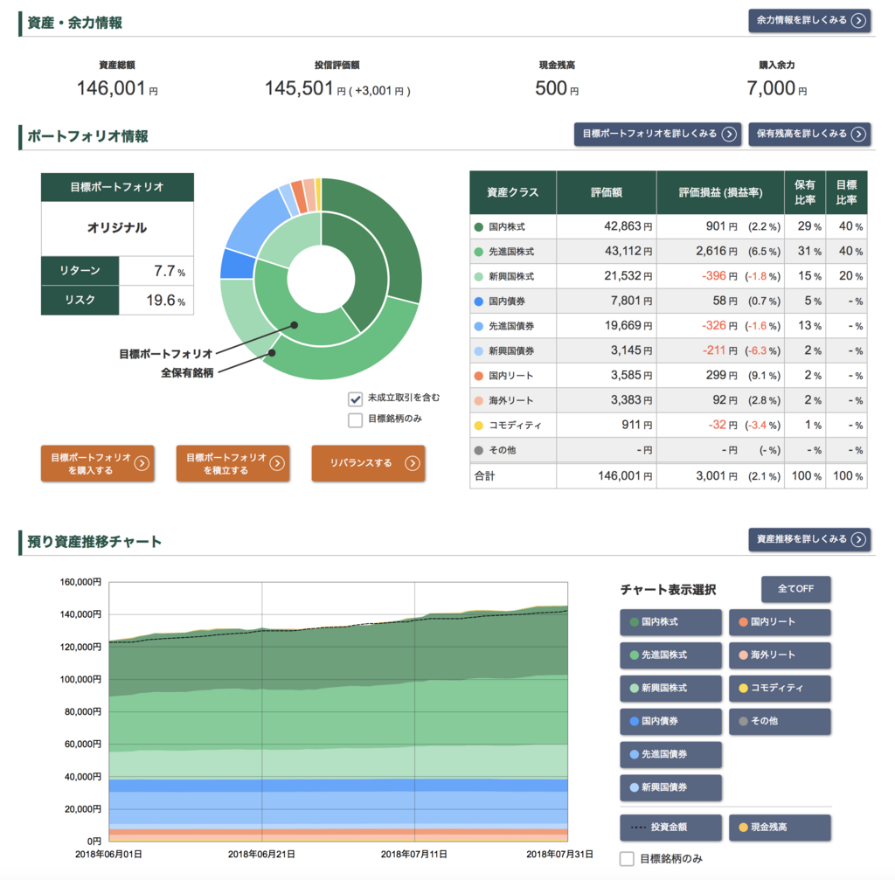895x880 pixels.
Task: Click 目標ポートフォリオを購入する button
Action: point(98,463)
